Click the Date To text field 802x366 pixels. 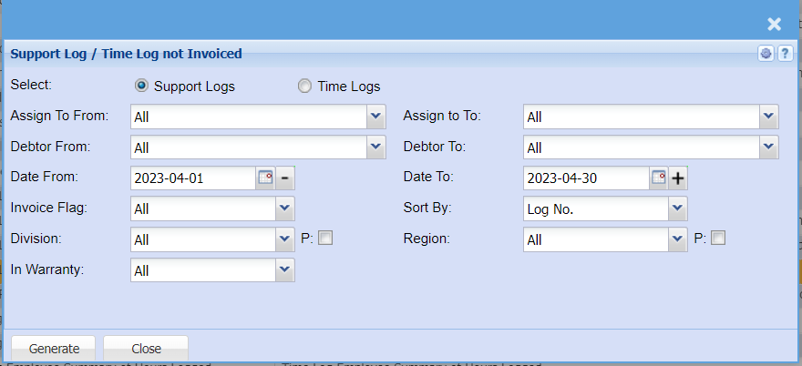pyautogui.click(x=585, y=178)
